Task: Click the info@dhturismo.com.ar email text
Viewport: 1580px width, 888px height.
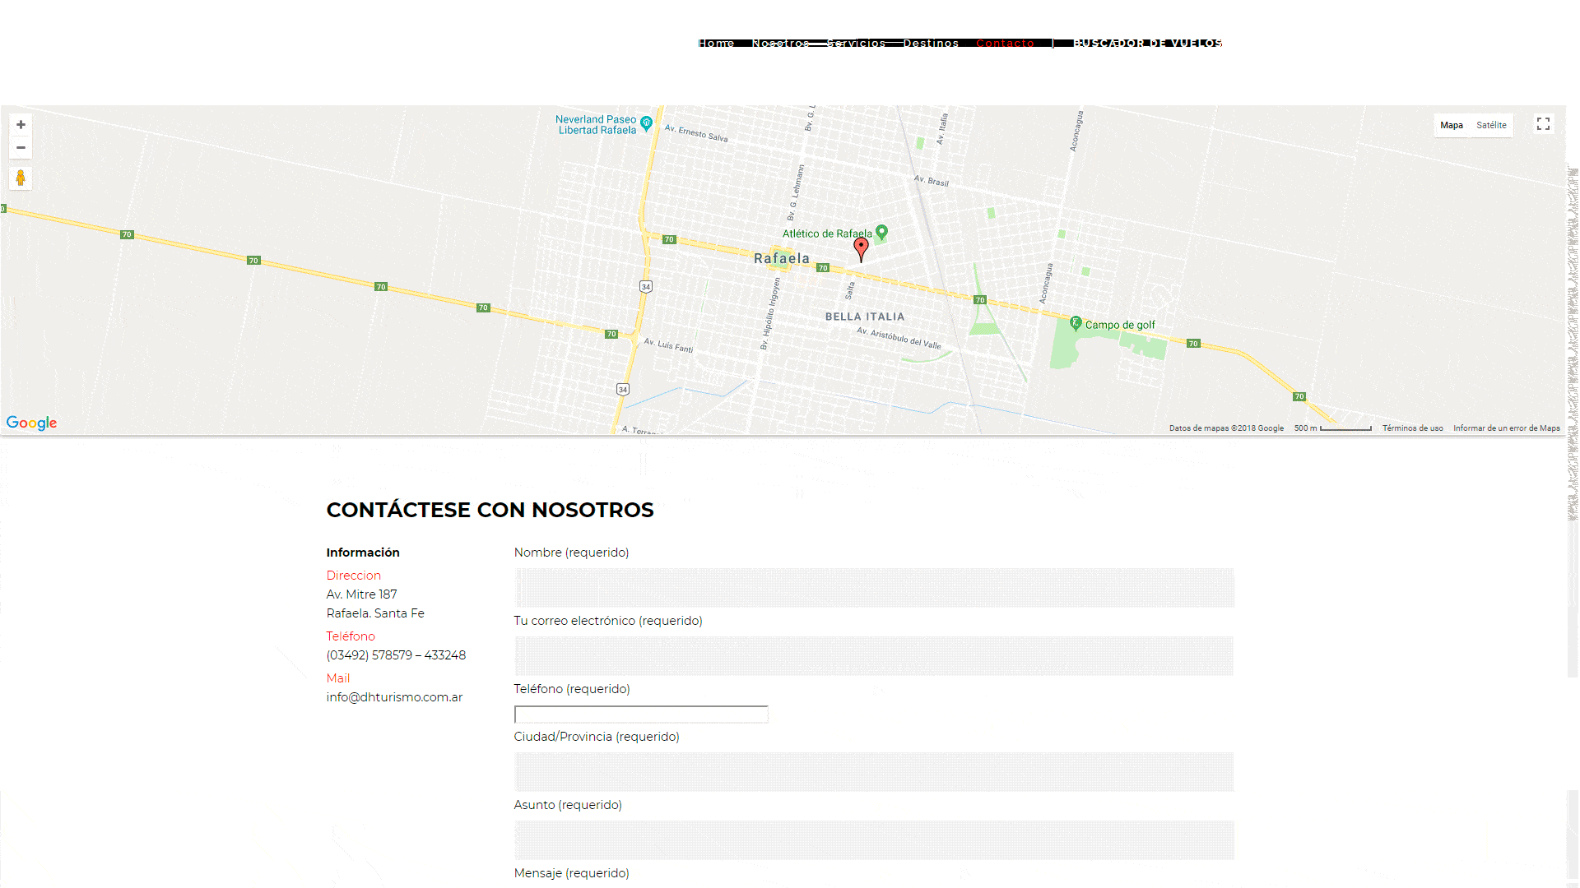Action: pyautogui.click(x=394, y=697)
